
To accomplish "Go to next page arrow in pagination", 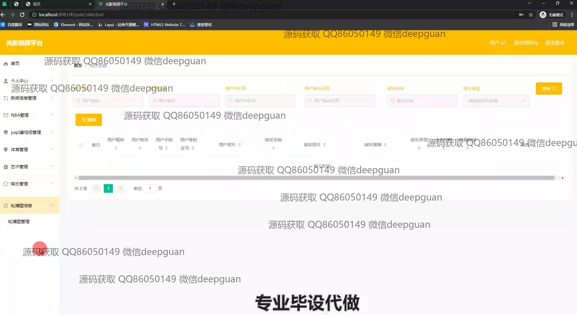I will click(120, 188).
